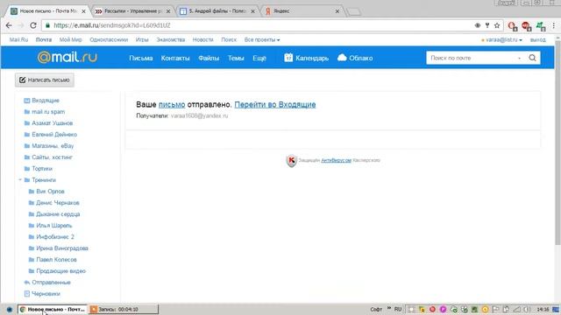Click the выход logout link

point(537,39)
